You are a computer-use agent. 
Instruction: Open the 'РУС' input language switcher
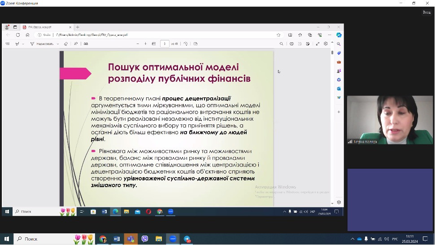[395, 239]
